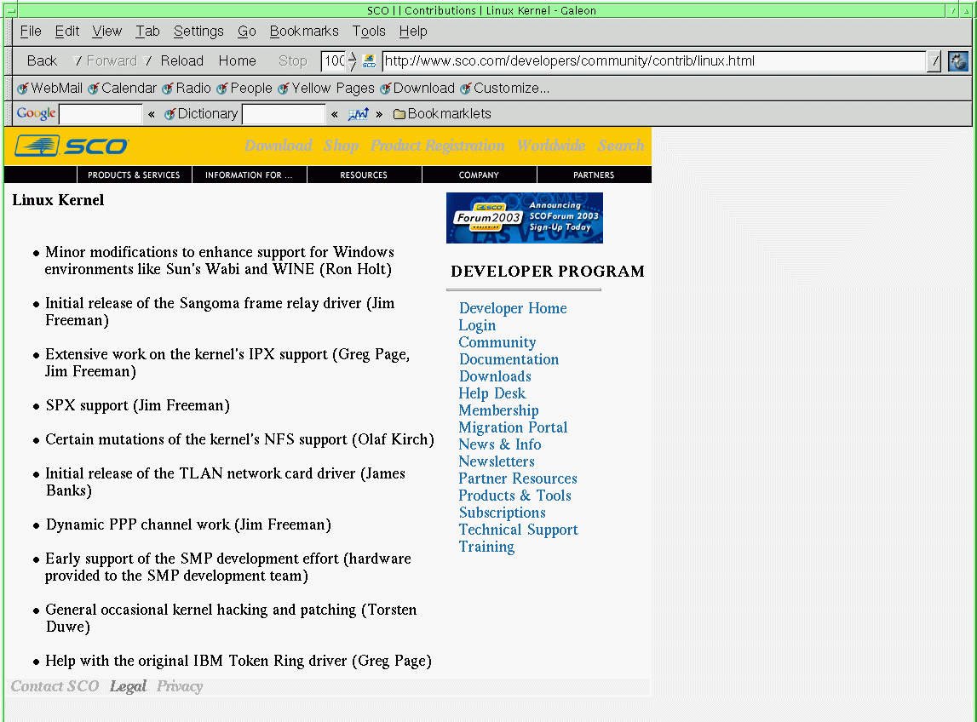
Task: Open the Information For nav tab
Action: (x=249, y=175)
